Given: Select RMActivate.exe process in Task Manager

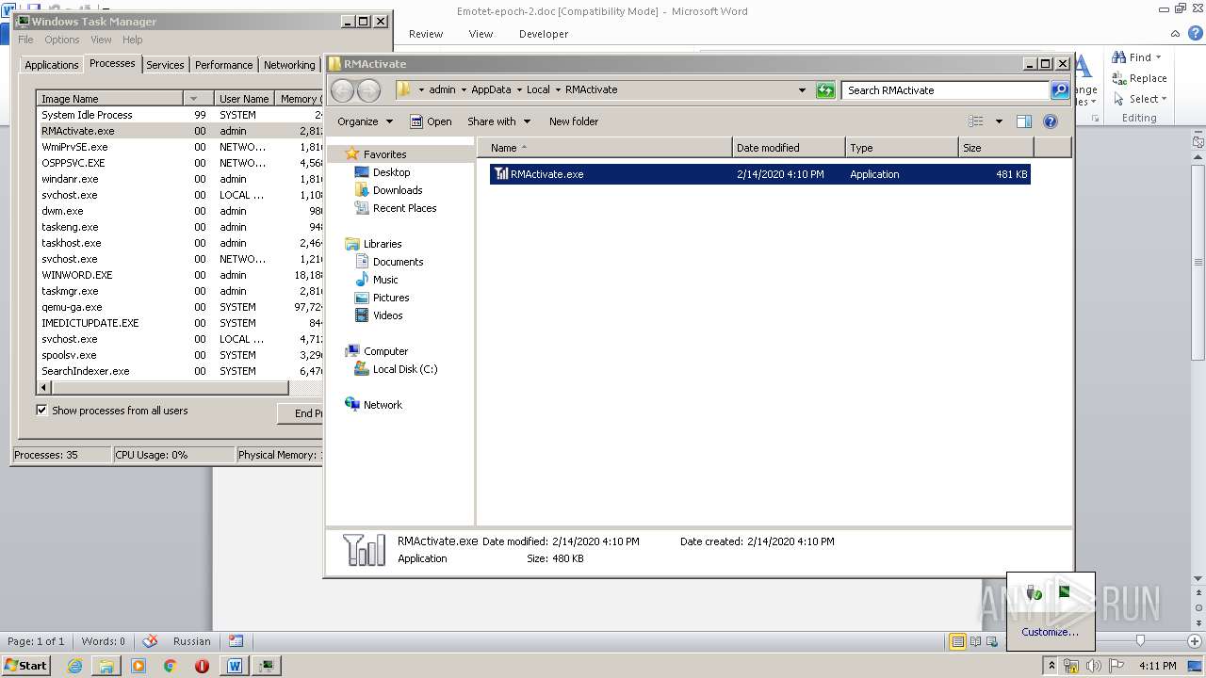Looking at the screenshot, I should point(180,131).
